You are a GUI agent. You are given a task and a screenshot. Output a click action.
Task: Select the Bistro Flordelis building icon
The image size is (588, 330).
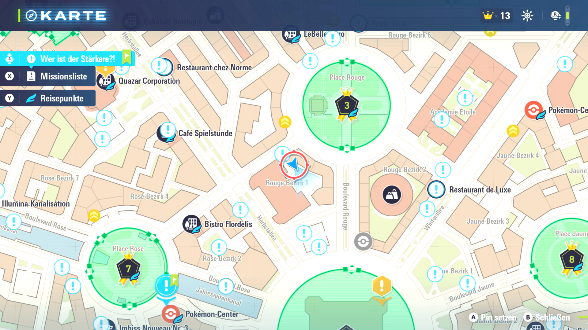(x=191, y=224)
